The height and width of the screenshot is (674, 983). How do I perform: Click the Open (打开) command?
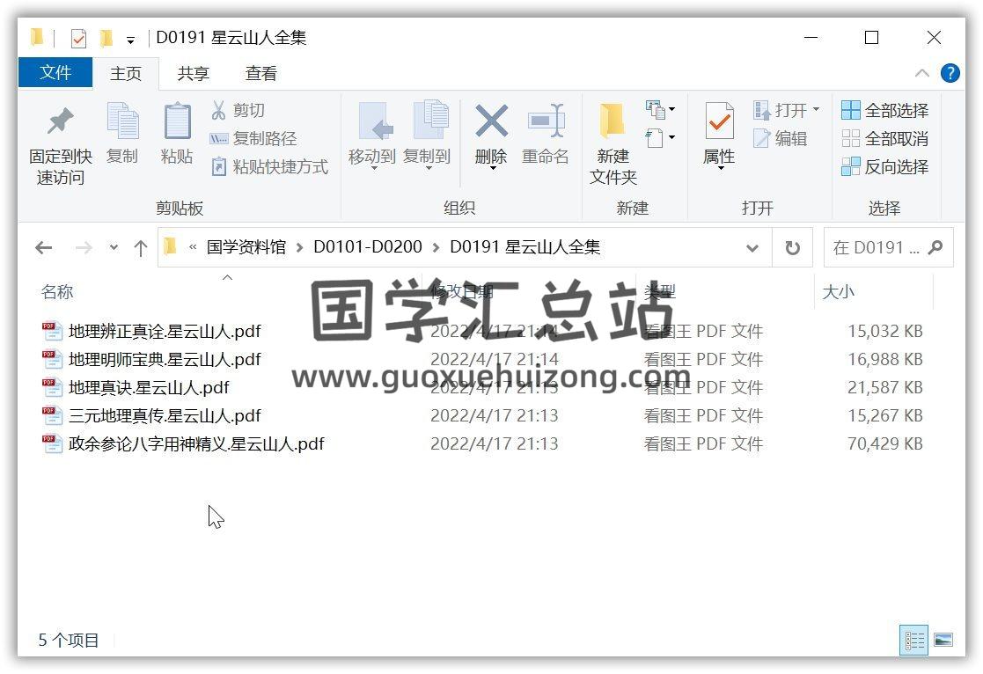[781, 110]
